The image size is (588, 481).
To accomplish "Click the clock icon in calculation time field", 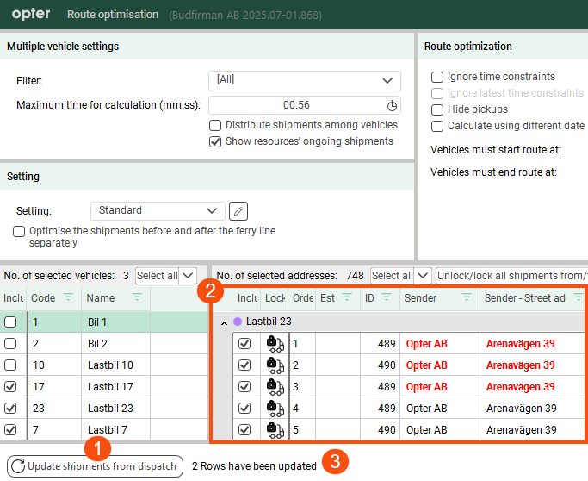I will 392,105.
